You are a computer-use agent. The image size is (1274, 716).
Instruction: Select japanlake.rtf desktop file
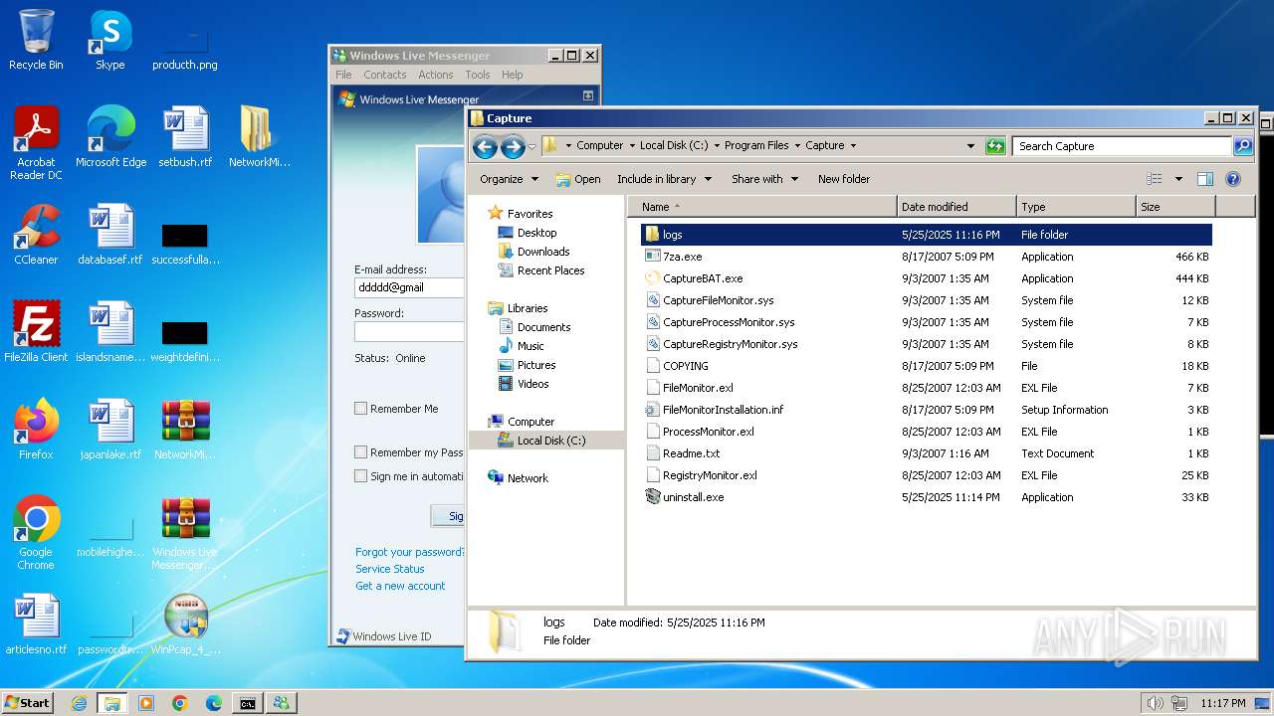110,430
